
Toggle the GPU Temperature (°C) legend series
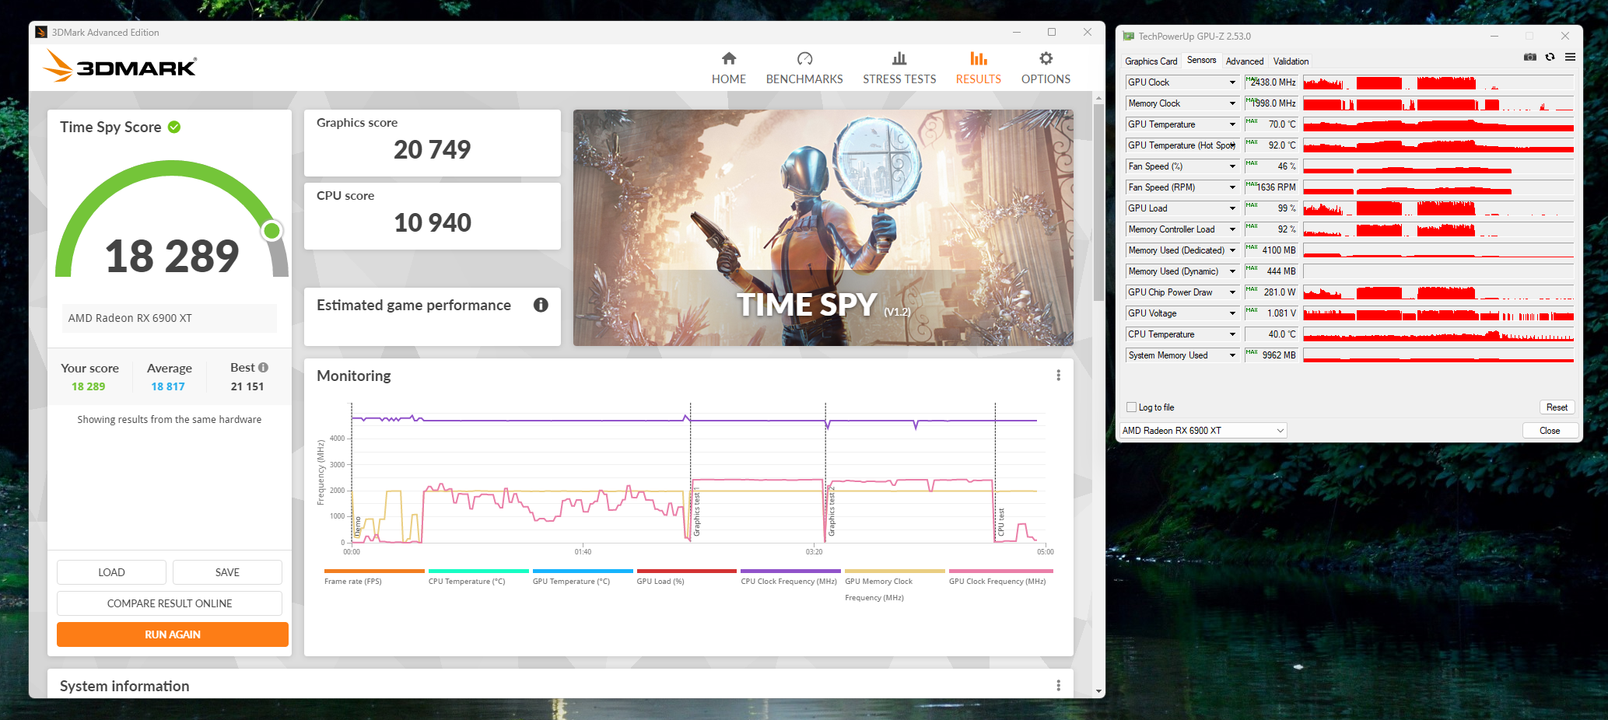582,577
